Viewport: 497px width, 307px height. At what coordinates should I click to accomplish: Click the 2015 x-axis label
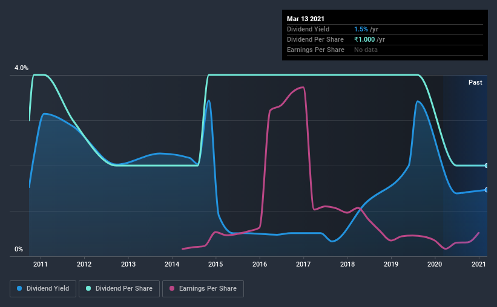pyautogui.click(x=216, y=264)
